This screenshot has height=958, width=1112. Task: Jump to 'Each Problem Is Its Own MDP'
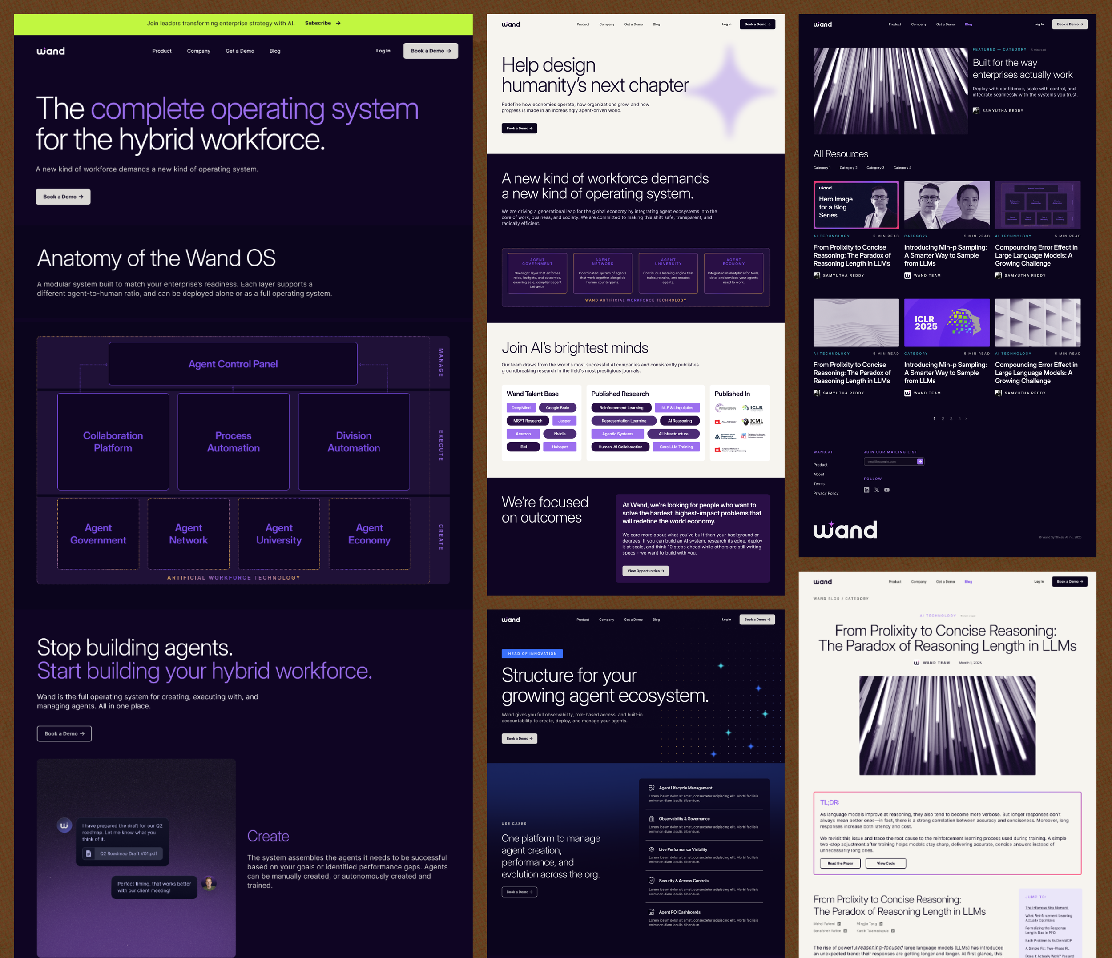pos(1049,940)
